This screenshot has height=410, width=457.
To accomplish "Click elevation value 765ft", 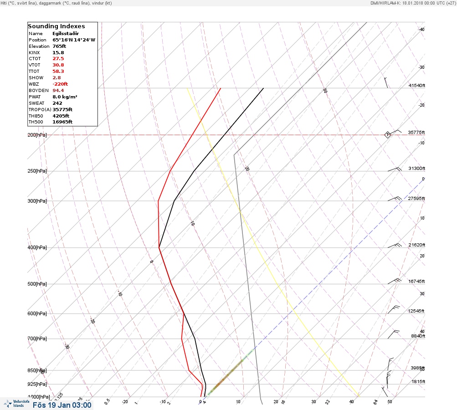I will (59, 46).
